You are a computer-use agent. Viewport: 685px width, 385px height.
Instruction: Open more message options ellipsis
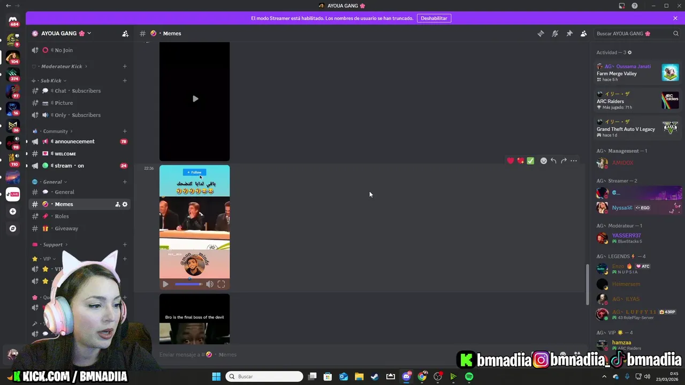574,161
